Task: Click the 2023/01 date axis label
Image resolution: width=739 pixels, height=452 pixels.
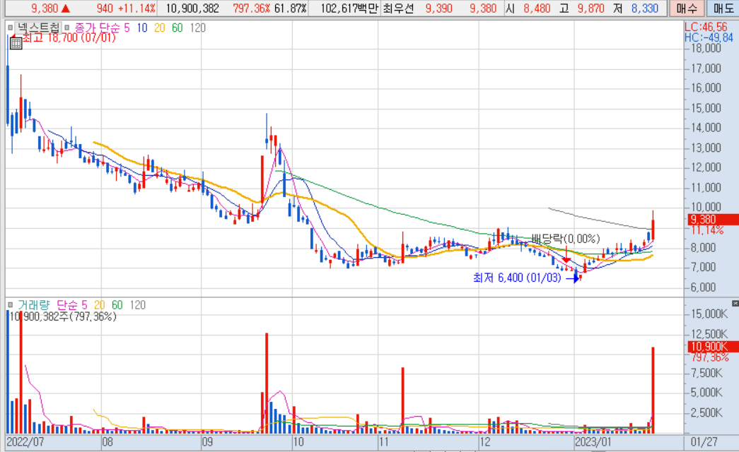Action: coord(593,442)
